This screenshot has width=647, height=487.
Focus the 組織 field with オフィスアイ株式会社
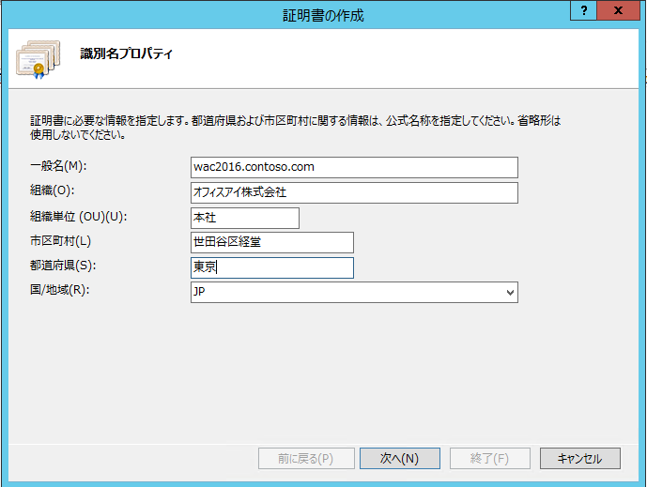[353, 192]
